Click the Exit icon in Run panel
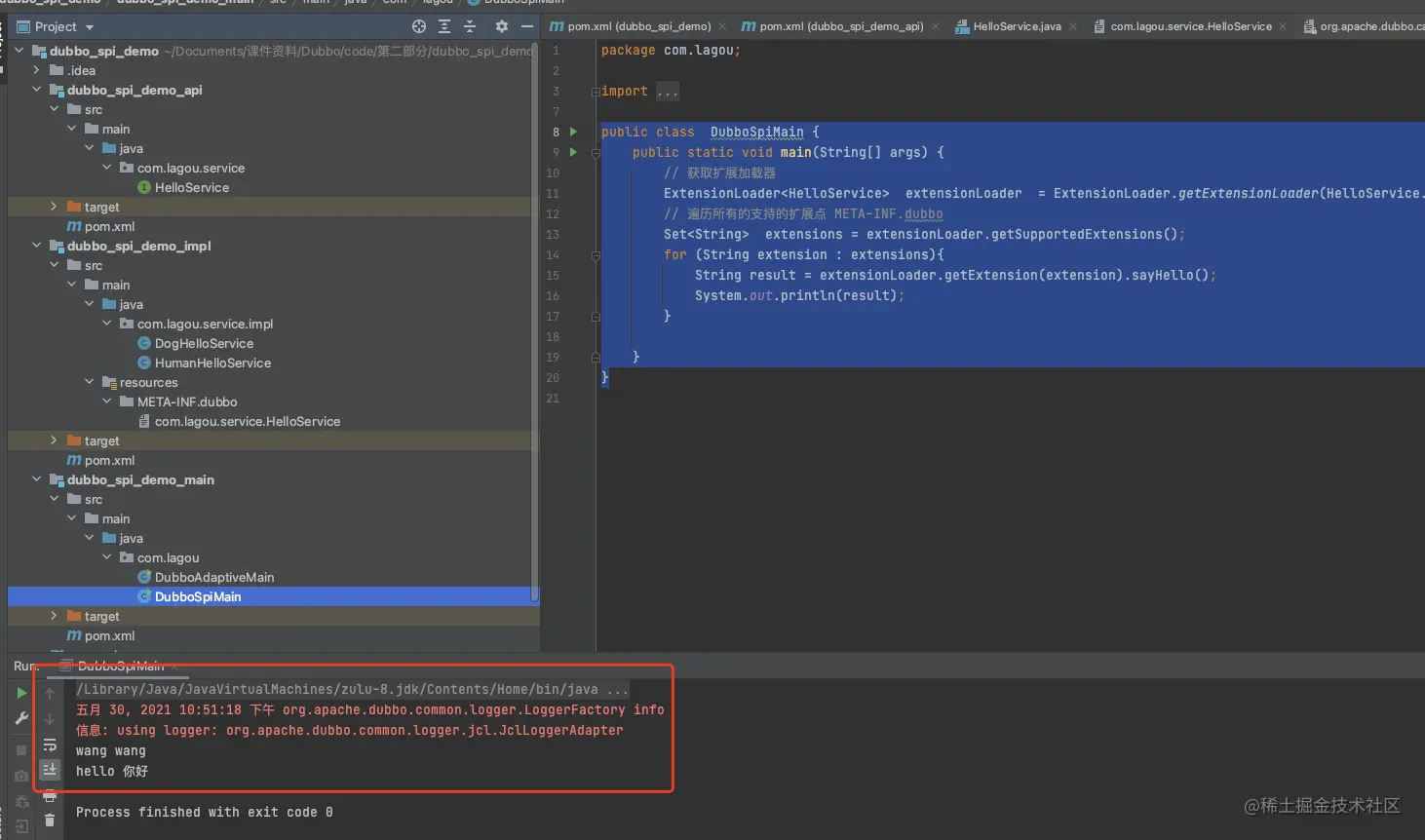1425x840 pixels. point(21,826)
